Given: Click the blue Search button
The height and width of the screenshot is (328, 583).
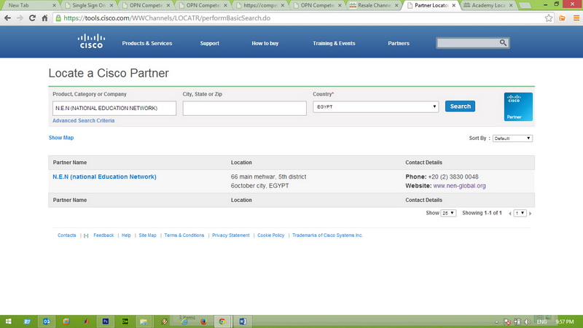Looking at the screenshot, I should tap(460, 106).
